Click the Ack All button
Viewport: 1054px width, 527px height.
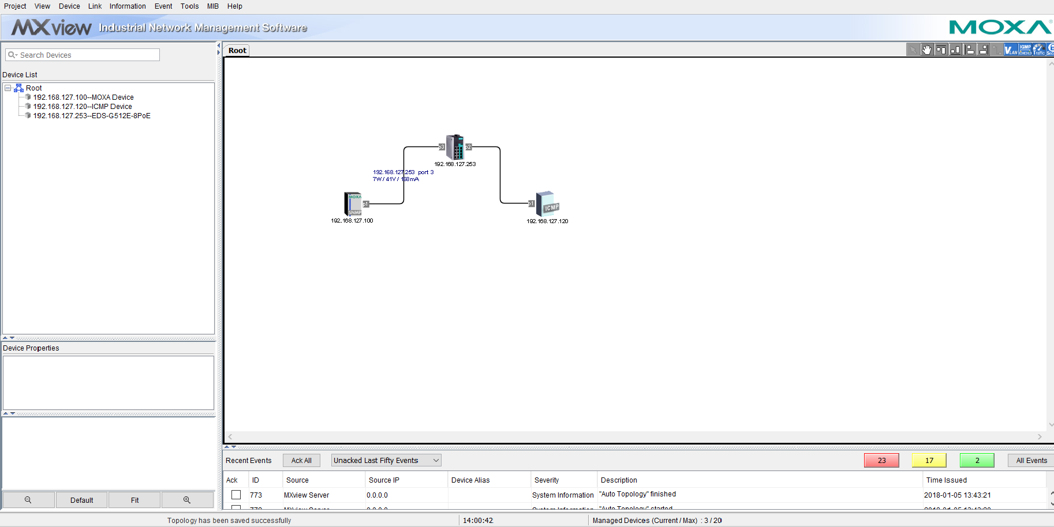(x=301, y=460)
